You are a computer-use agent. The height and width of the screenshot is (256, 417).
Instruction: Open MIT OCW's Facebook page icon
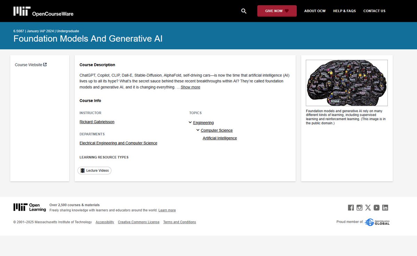click(x=351, y=207)
